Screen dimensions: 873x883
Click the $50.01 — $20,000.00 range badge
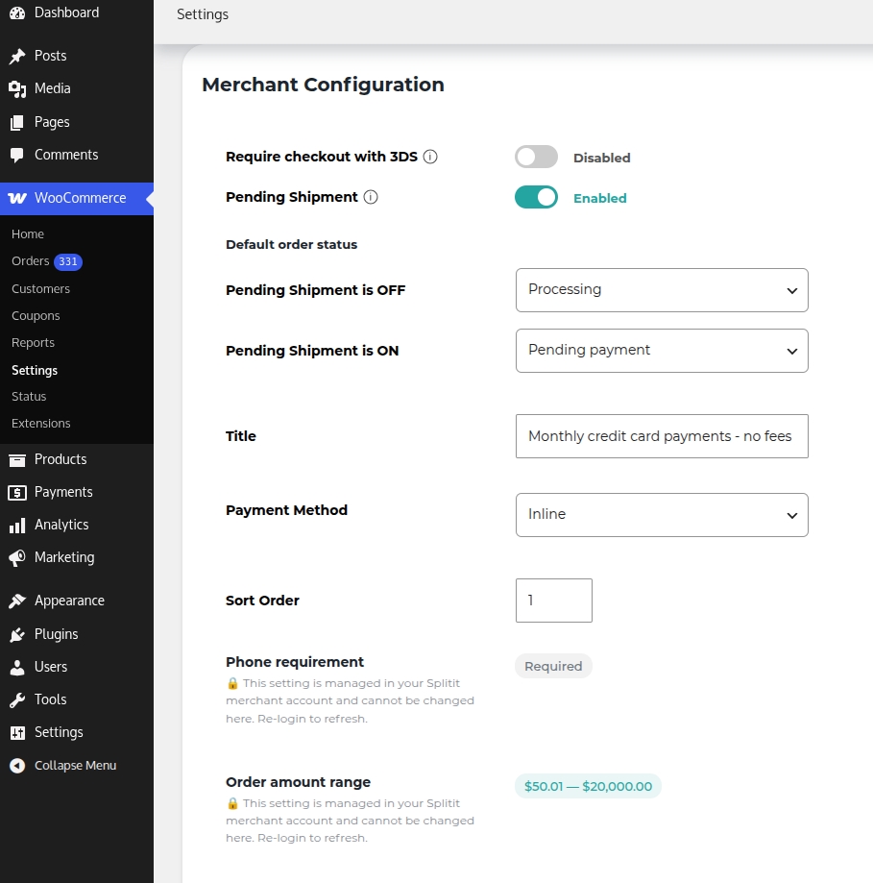point(588,786)
